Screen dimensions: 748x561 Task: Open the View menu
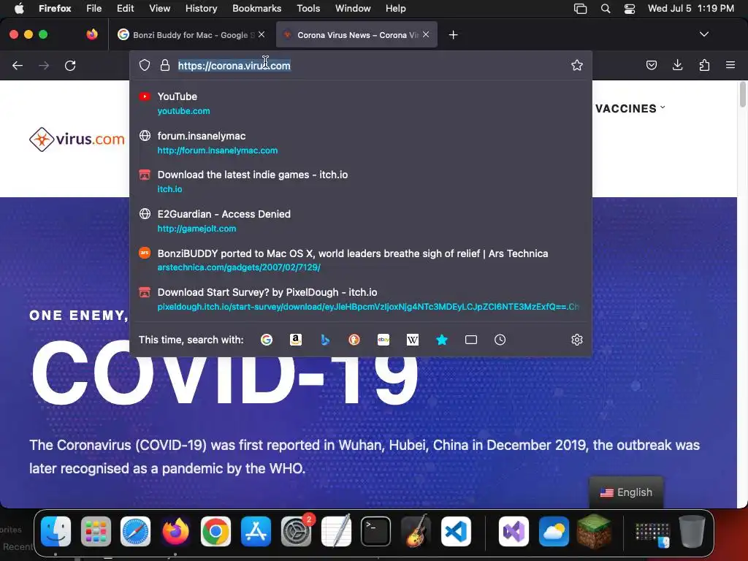159,8
